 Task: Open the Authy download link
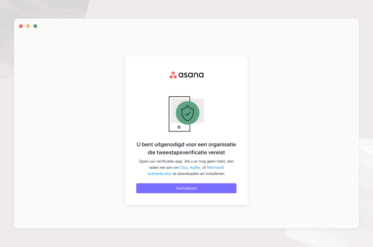point(195,167)
